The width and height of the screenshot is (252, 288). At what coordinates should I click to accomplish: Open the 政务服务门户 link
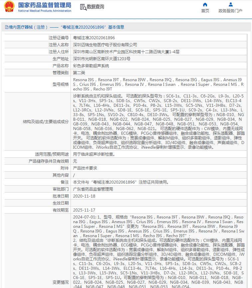(230, 11)
